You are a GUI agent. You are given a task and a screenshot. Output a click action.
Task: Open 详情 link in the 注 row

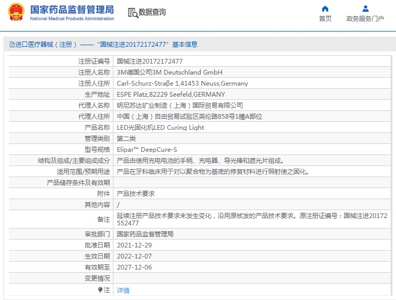tap(123, 291)
